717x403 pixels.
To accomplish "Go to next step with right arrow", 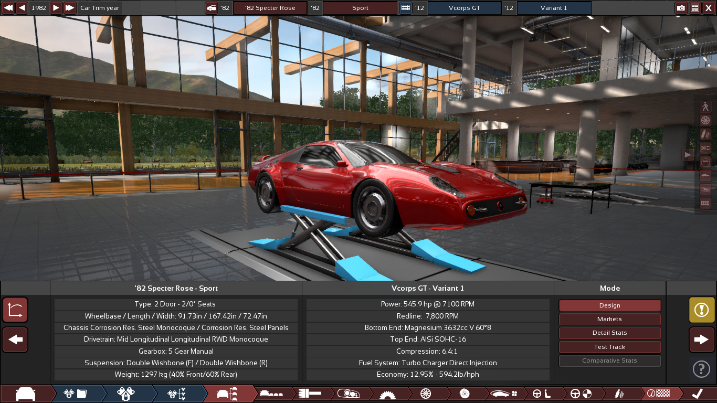I will [x=702, y=340].
